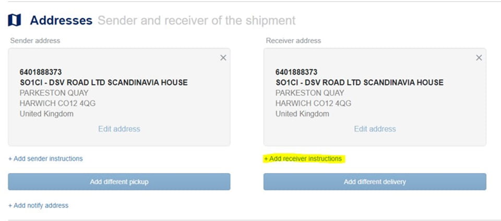Click sender's HARWICH CO12 4QG line
The image size is (501, 221).
click(x=57, y=103)
